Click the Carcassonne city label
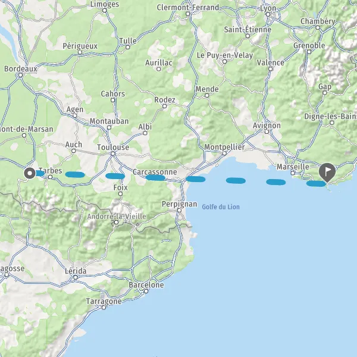 click(x=155, y=172)
